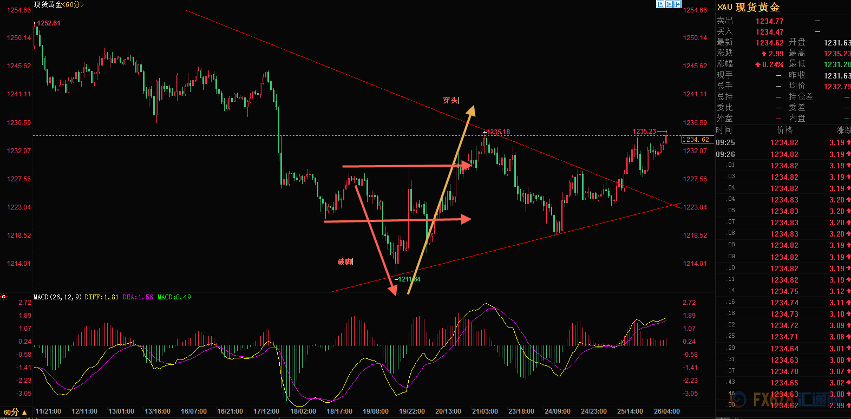Click the 总手 label

pyautogui.click(x=725, y=86)
